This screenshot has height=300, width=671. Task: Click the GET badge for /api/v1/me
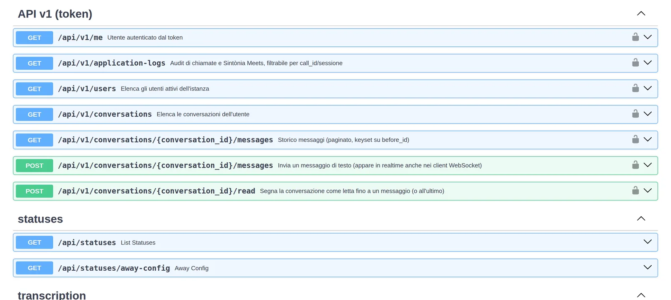pos(34,38)
